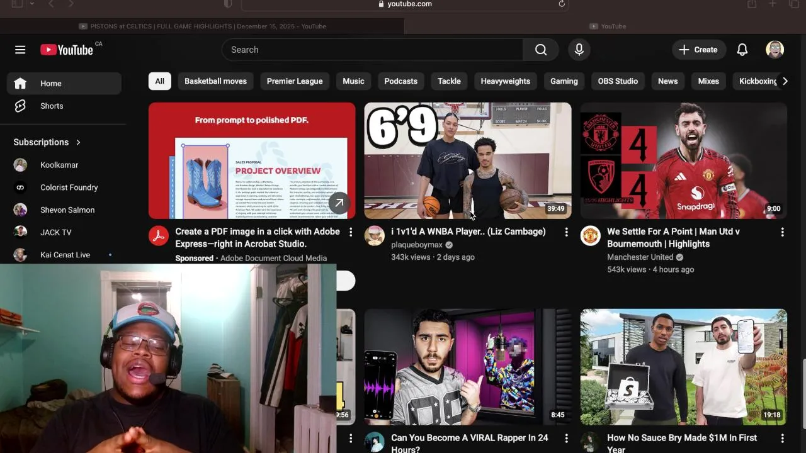Screen dimensions: 806x453
Task: Open Koolkamar channel in subscriptions
Action: [64, 165]
